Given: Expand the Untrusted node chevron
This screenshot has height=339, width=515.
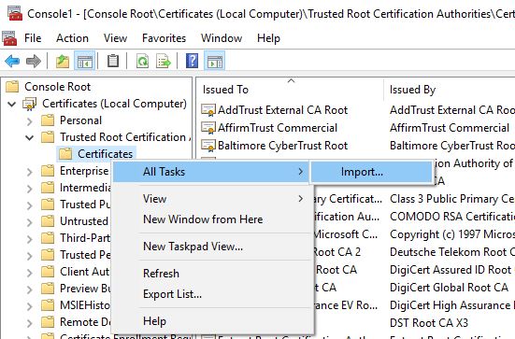Looking at the screenshot, I should click(x=30, y=222).
